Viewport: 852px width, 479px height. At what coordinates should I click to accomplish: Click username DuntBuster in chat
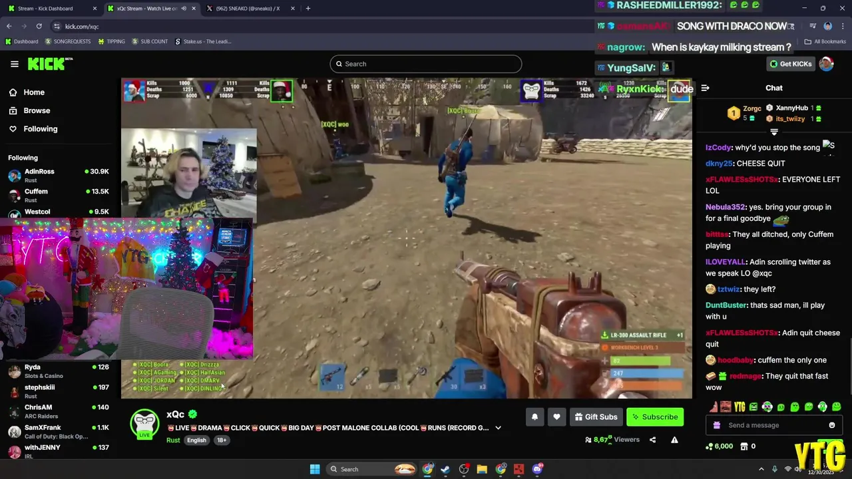(x=726, y=305)
